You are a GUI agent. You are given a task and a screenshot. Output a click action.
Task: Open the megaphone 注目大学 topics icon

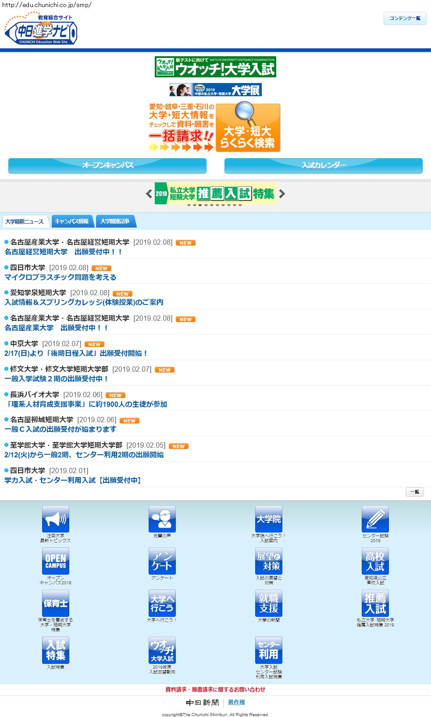pos(56,519)
